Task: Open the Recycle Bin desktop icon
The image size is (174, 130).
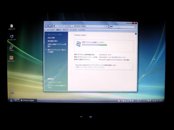Action: 12,91
